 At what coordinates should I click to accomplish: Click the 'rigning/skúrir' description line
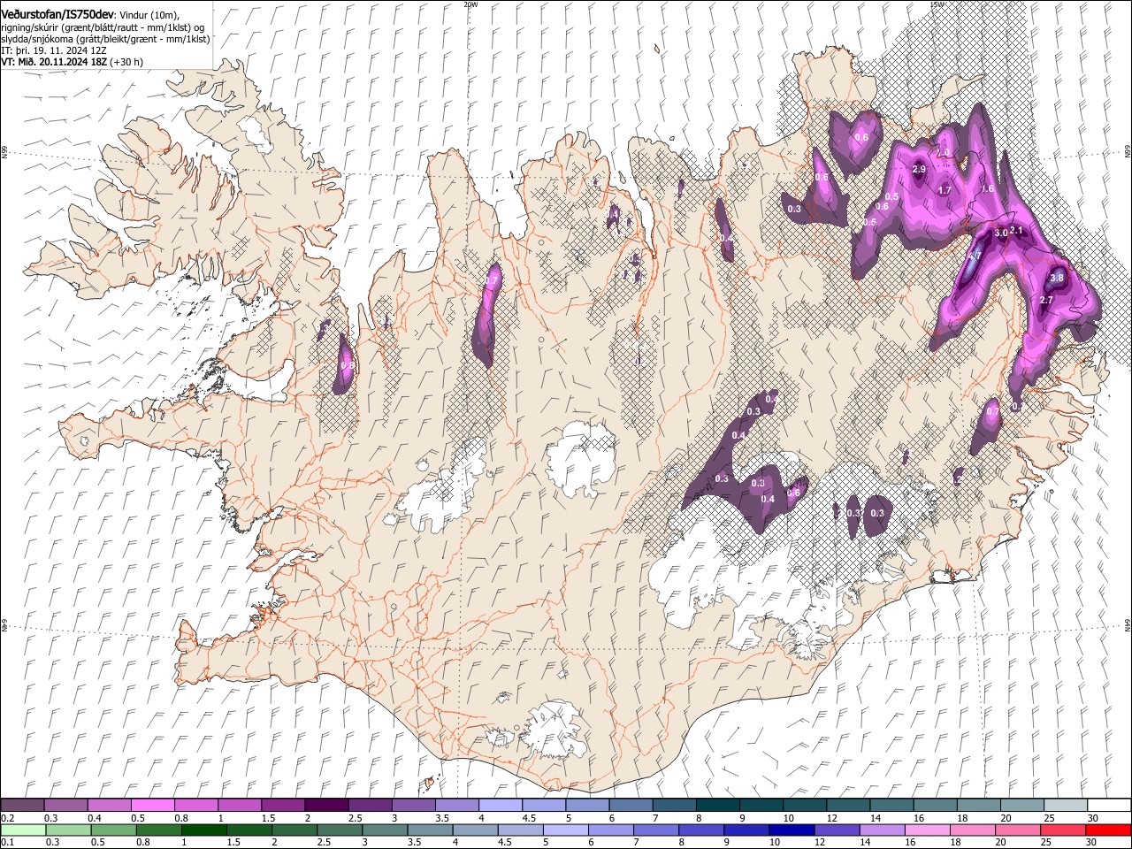click(x=103, y=27)
